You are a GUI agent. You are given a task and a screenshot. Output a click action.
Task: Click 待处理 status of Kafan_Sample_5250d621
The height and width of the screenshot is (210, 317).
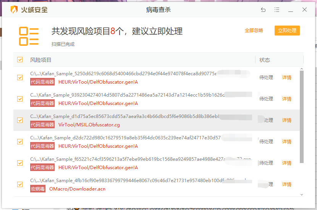(266, 78)
